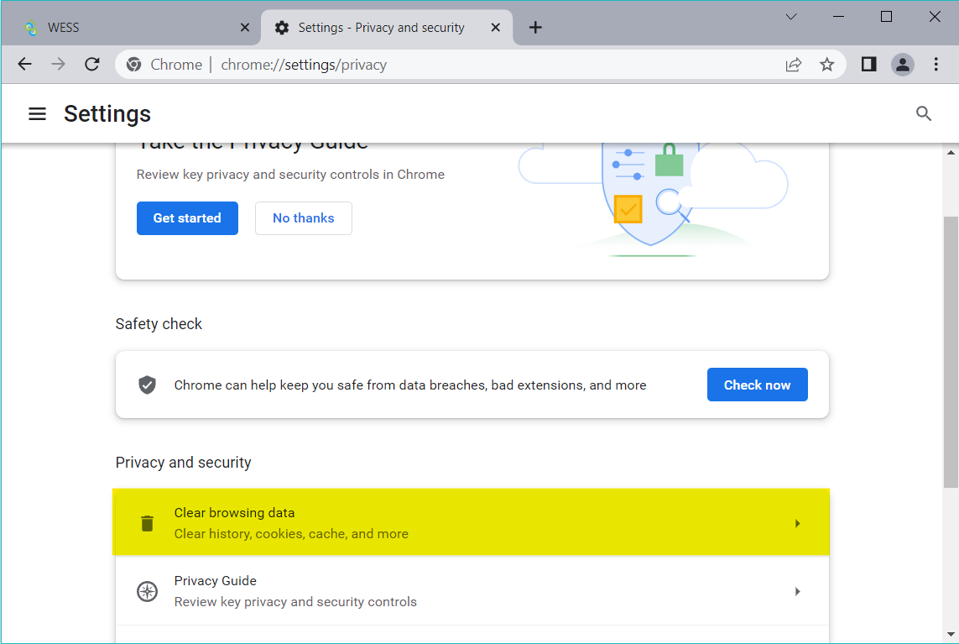
Task: Click the trash icon for Clear browsing data
Action: click(147, 523)
